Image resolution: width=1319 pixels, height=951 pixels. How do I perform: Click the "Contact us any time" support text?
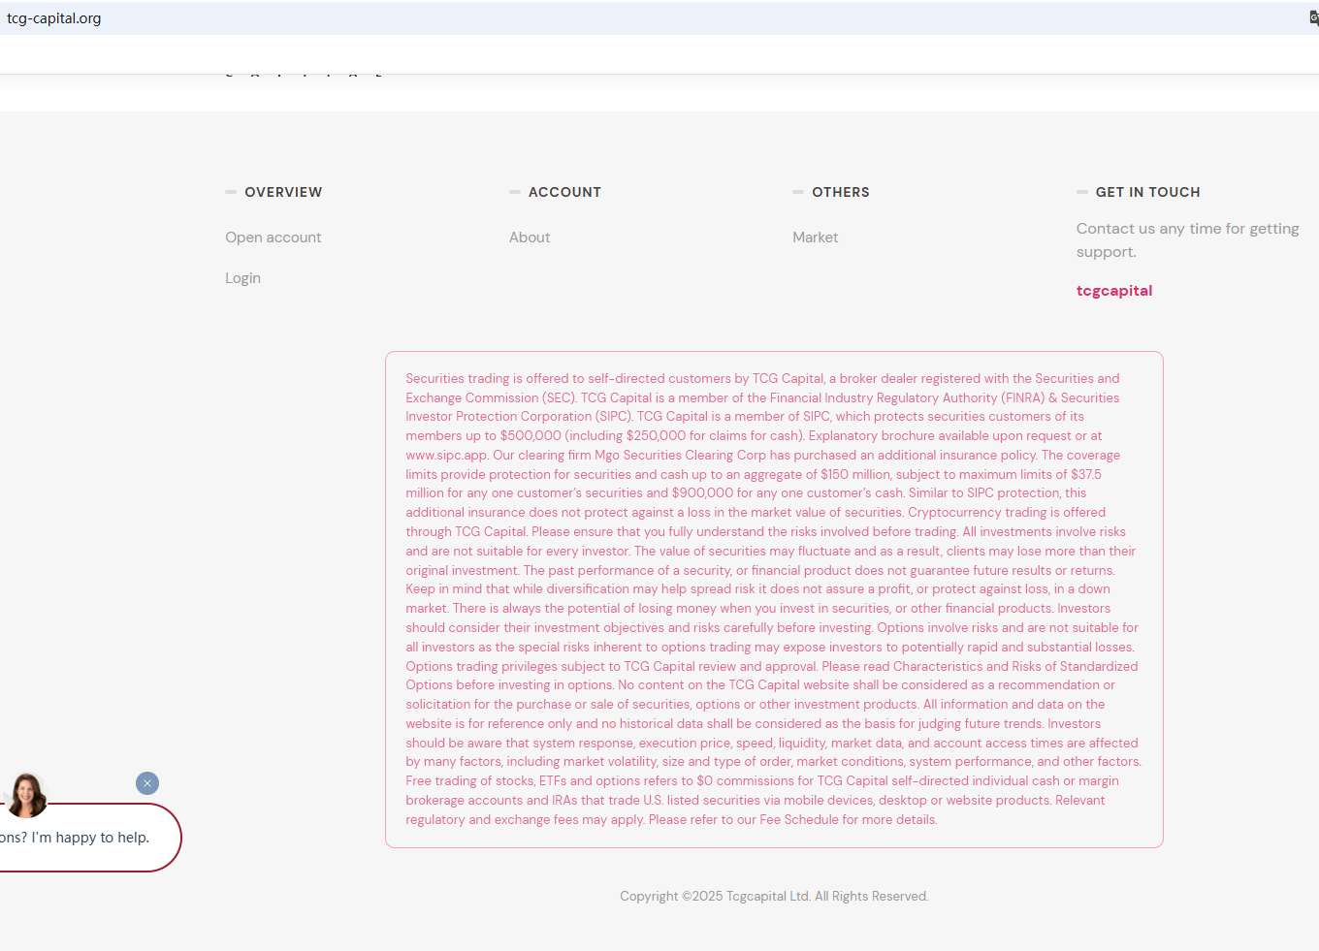[1188, 240]
